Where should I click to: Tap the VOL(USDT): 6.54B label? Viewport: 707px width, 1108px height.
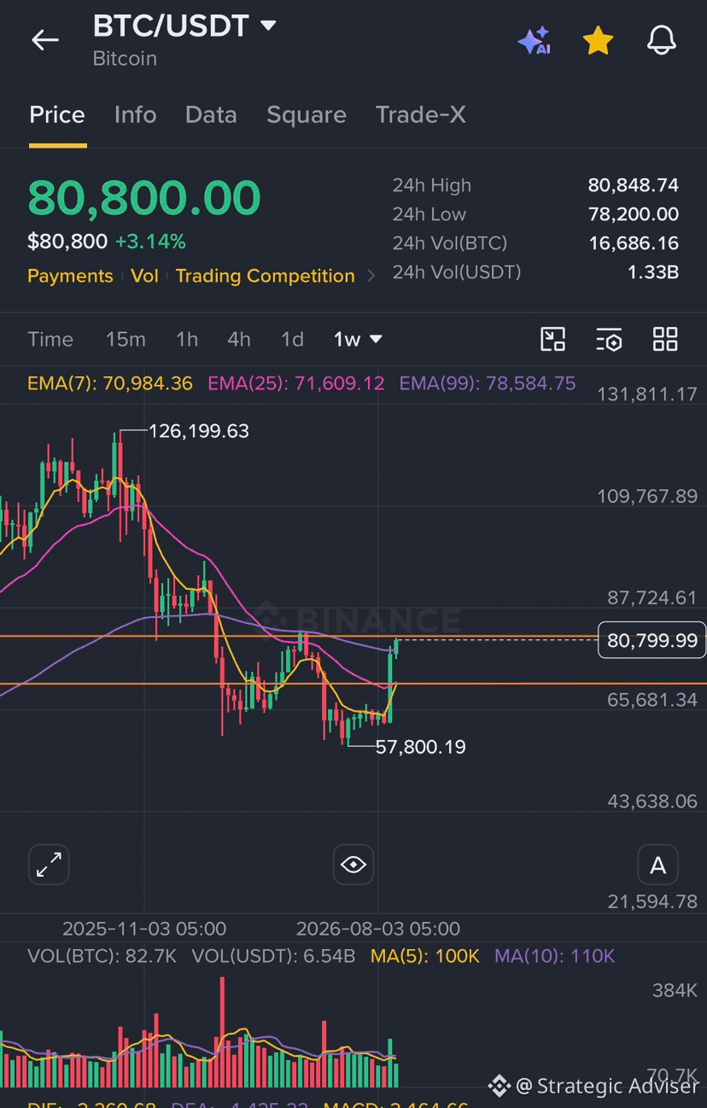[x=273, y=956]
